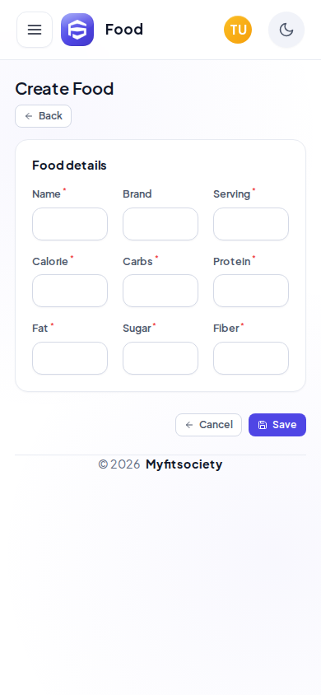This screenshot has height=695, width=321.
Task: Click the arrow icon on Cancel
Action: coord(189,425)
